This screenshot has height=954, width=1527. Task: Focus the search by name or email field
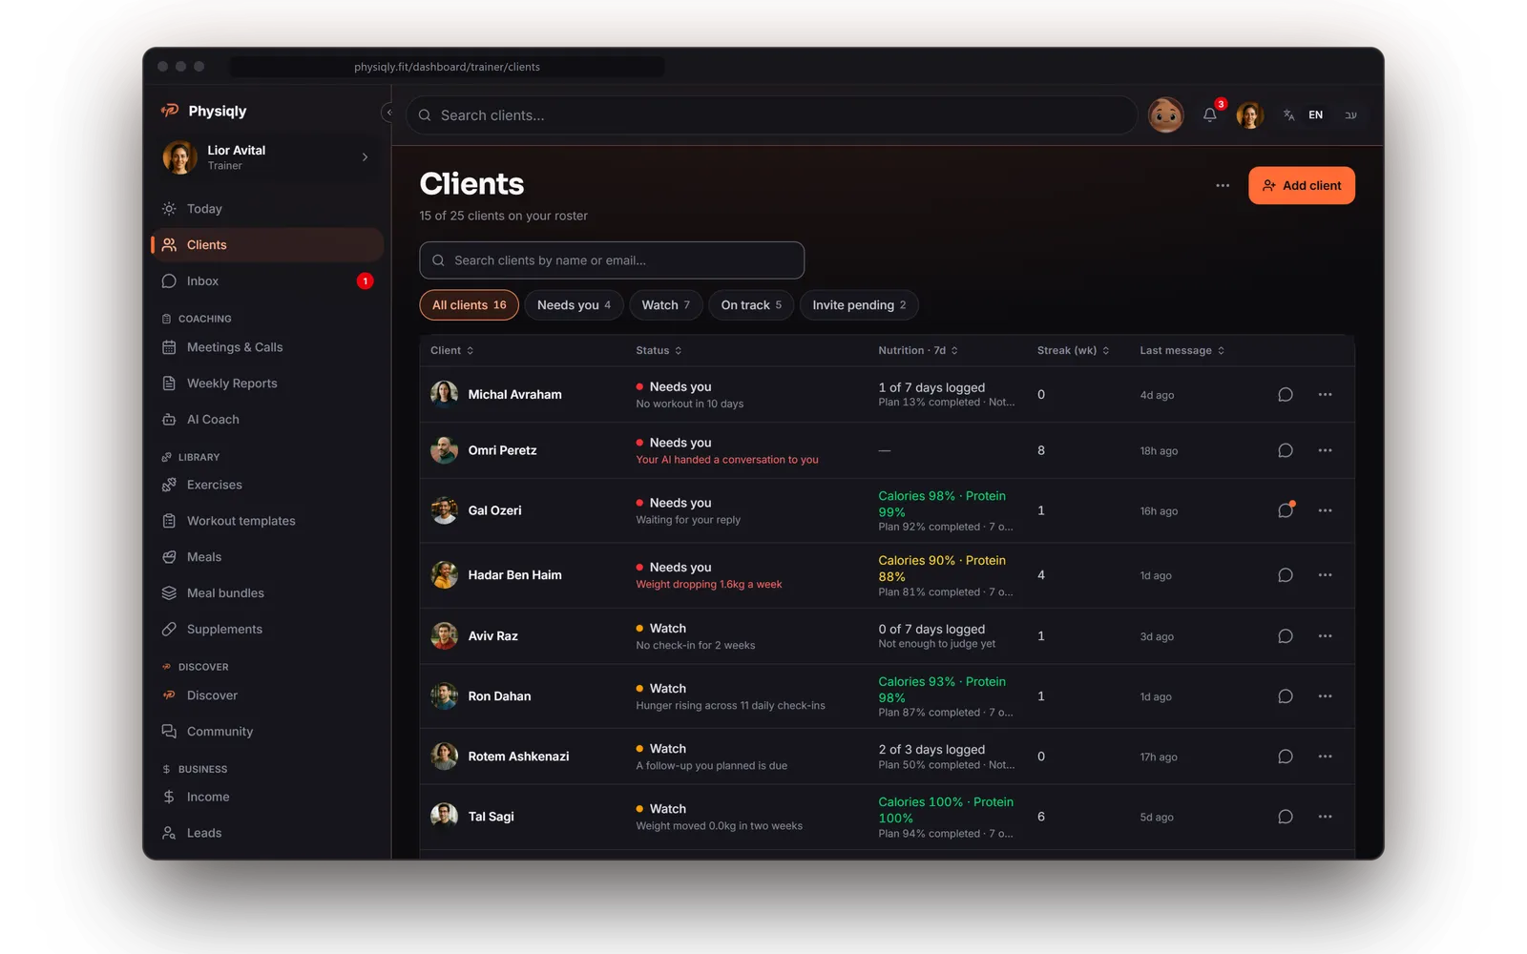tap(612, 260)
